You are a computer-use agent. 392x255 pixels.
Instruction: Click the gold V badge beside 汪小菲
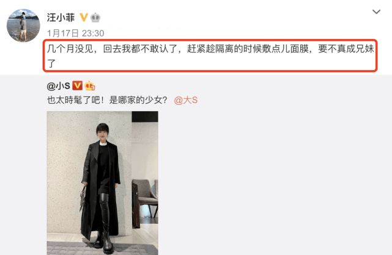[84, 18]
